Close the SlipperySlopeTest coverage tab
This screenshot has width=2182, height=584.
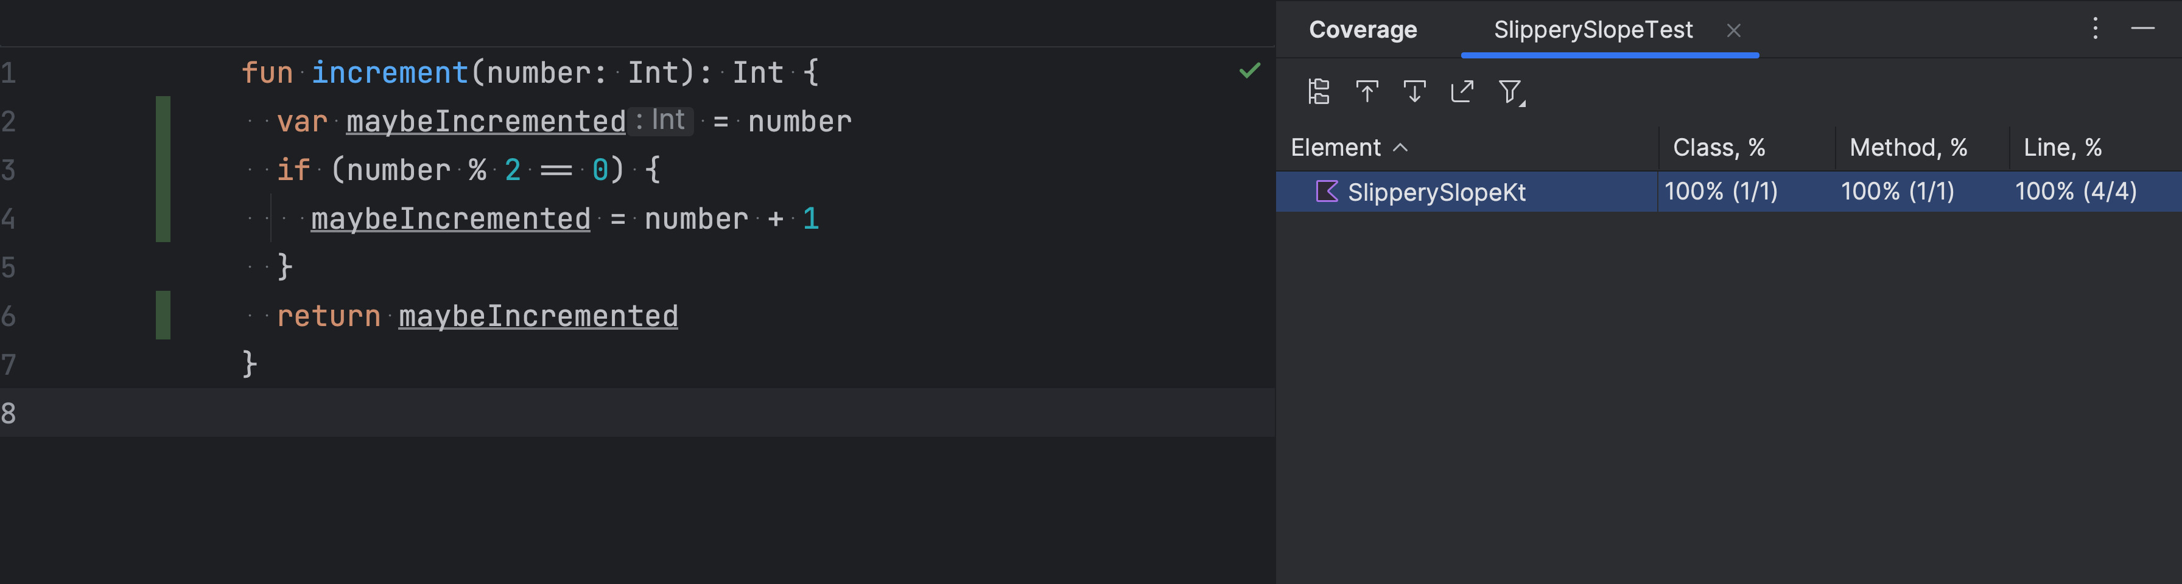click(x=1735, y=30)
